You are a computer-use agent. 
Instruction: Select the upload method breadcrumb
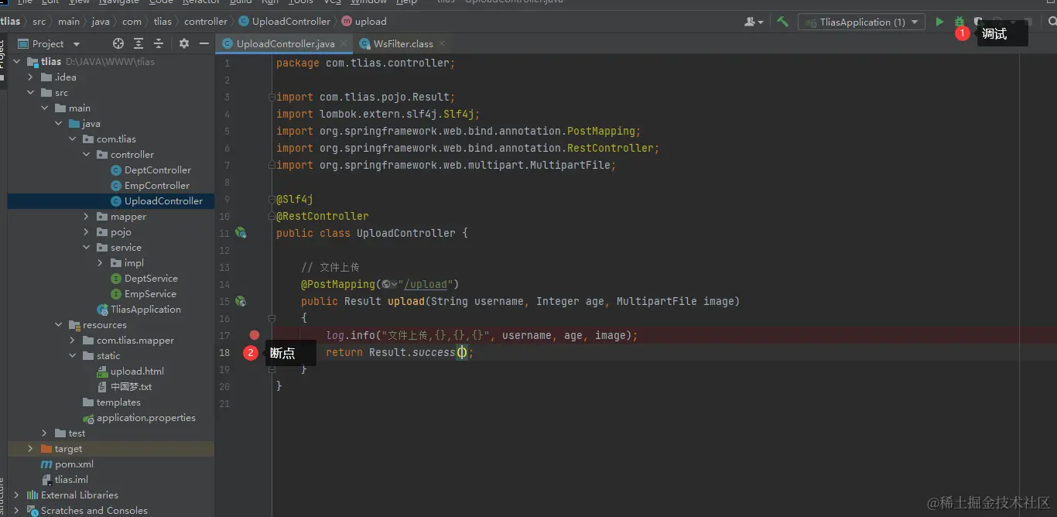pyautogui.click(x=364, y=22)
